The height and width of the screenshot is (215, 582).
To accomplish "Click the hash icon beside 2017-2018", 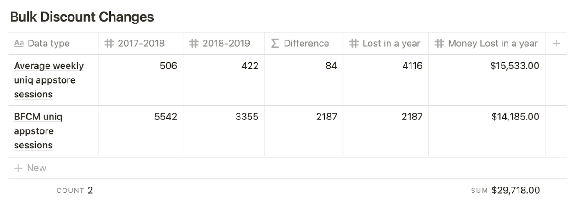I will [109, 43].
